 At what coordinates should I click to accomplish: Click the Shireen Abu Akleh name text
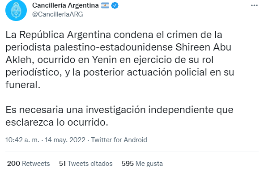pyautogui.click(x=204, y=47)
